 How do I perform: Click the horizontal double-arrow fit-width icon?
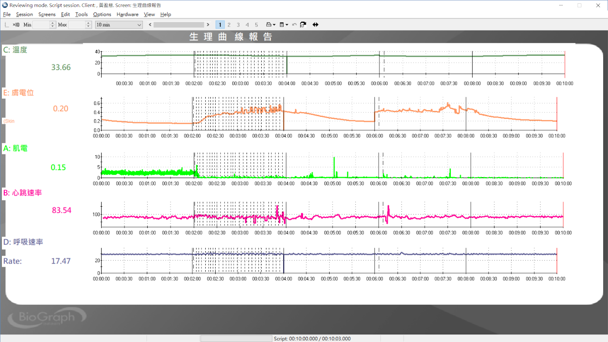315,25
